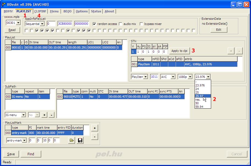The image size is (251, 166).
Task: Select 50 in frame rate list
Action: pos(203,103)
